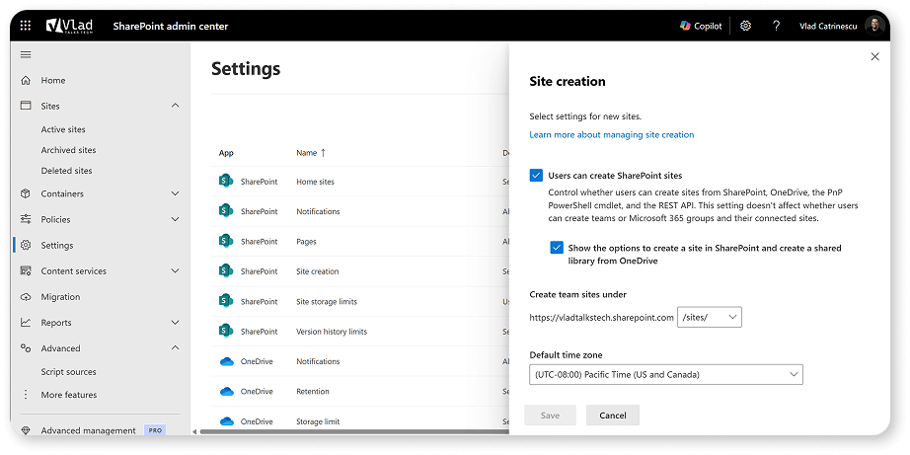
Task: Open the OneDrive Retention setting
Action: click(312, 391)
